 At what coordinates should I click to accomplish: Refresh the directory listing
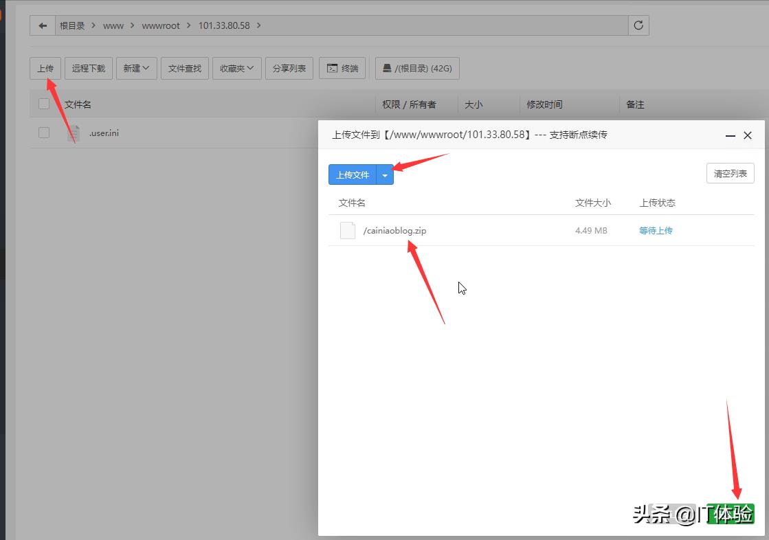pos(638,25)
